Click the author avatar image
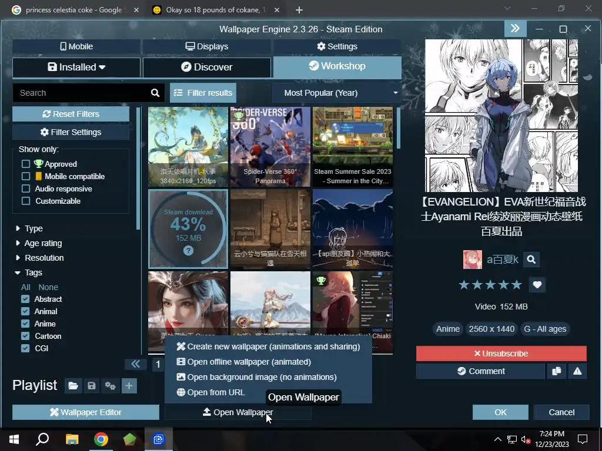602x451 pixels. coord(473,260)
